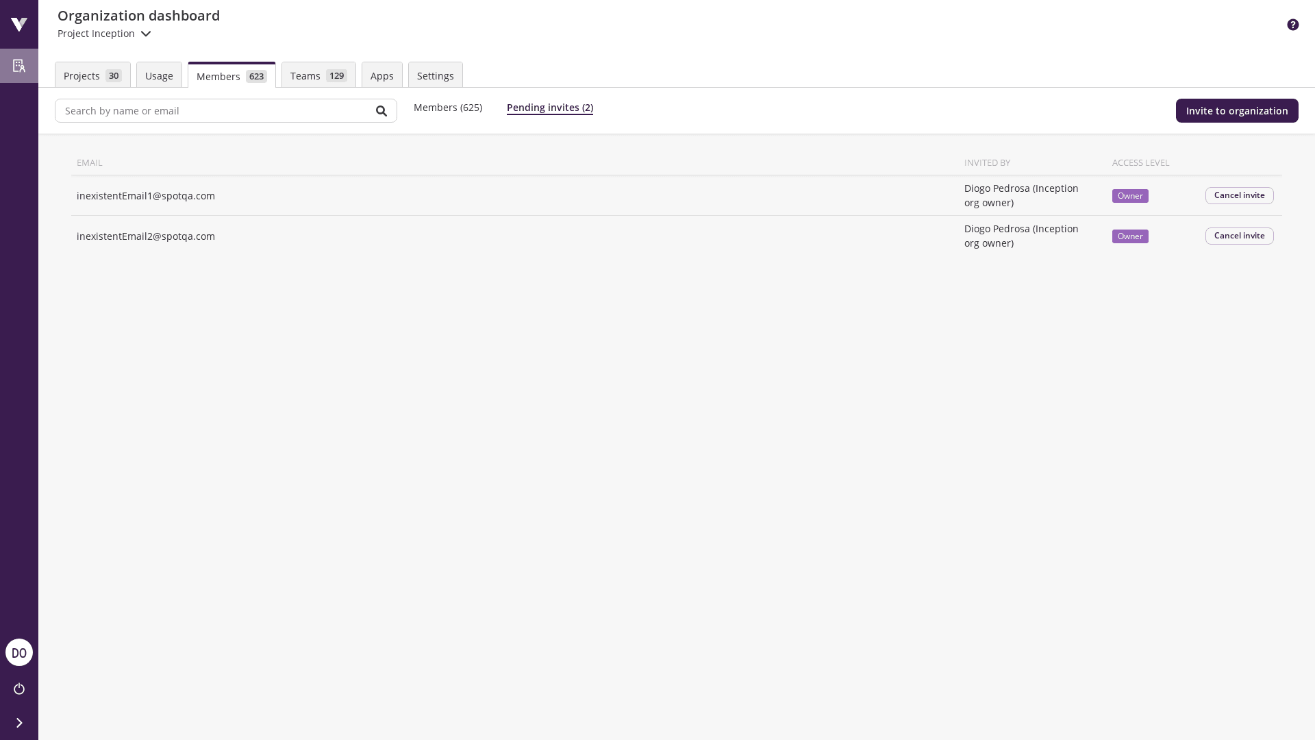Click the Owner badge on the first invite

(1129, 195)
